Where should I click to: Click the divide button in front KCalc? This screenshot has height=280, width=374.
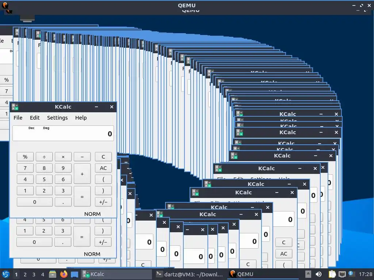(44, 157)
